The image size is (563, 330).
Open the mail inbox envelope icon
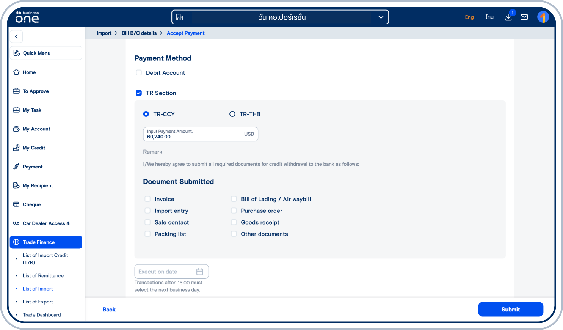tap(524, 17)
